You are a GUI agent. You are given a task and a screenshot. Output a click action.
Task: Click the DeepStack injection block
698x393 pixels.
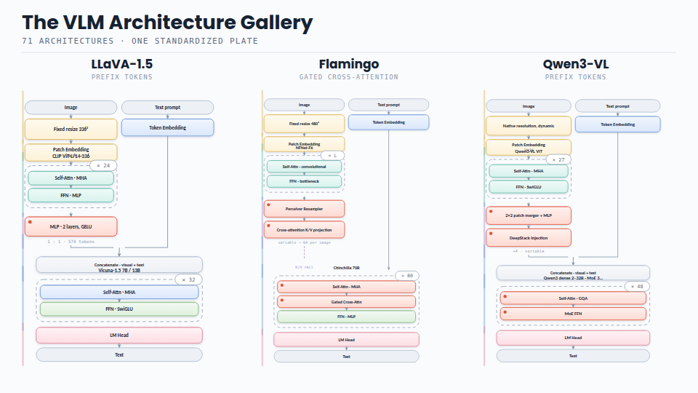pos(529,238)
